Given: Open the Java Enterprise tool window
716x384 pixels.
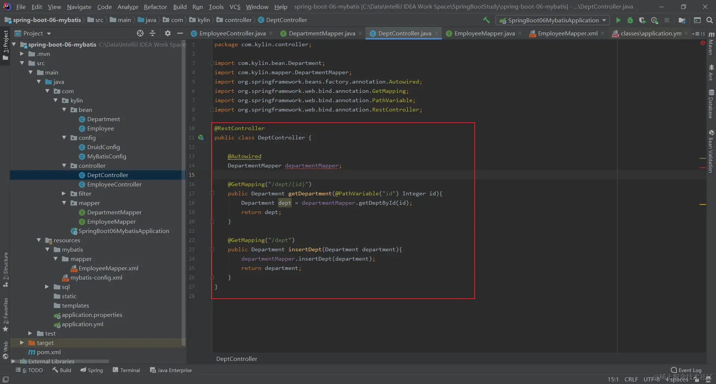Looking at the screenshot, I should [171, 370].
